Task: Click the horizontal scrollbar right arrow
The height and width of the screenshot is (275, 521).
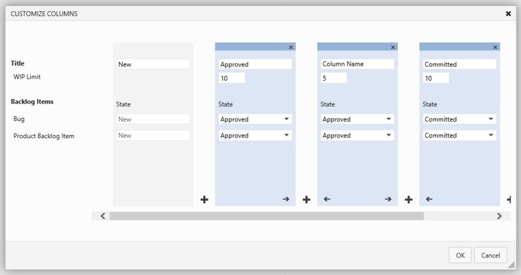Action: point(499,216)
